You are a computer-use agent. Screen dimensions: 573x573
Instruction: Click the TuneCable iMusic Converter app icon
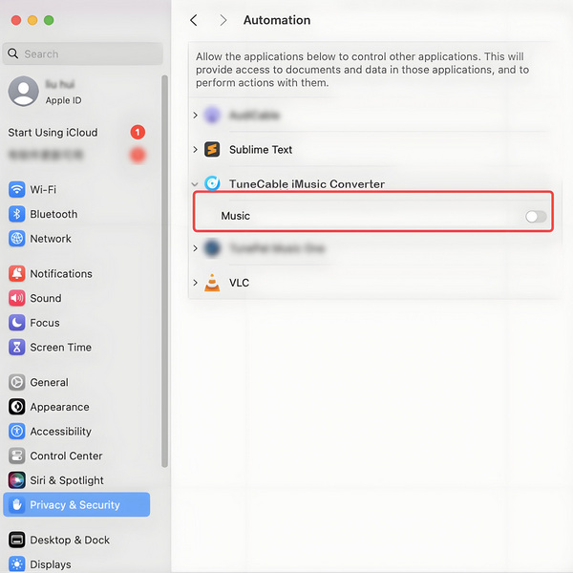[x=212, y=183]
